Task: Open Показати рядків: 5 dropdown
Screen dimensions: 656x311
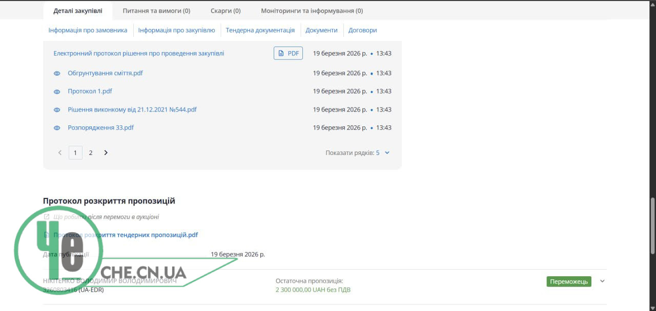Action: pyautogui.click(x=358, y=152)
